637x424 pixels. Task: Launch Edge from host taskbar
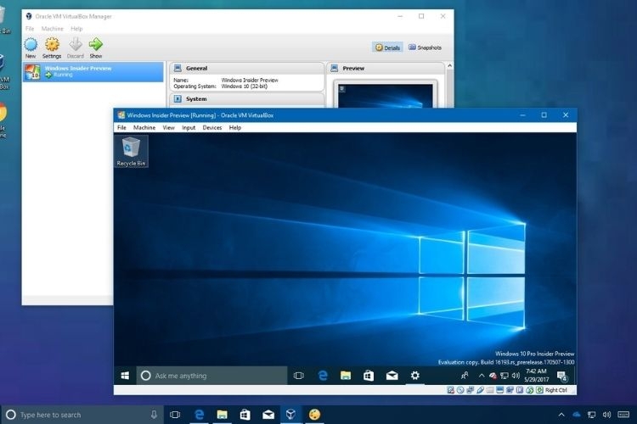(x=199, y=415)
